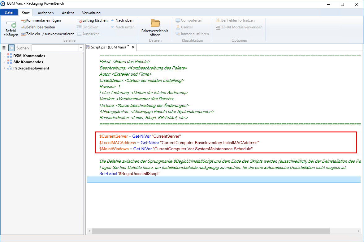Expand the Alle Kommandos node

4,62
